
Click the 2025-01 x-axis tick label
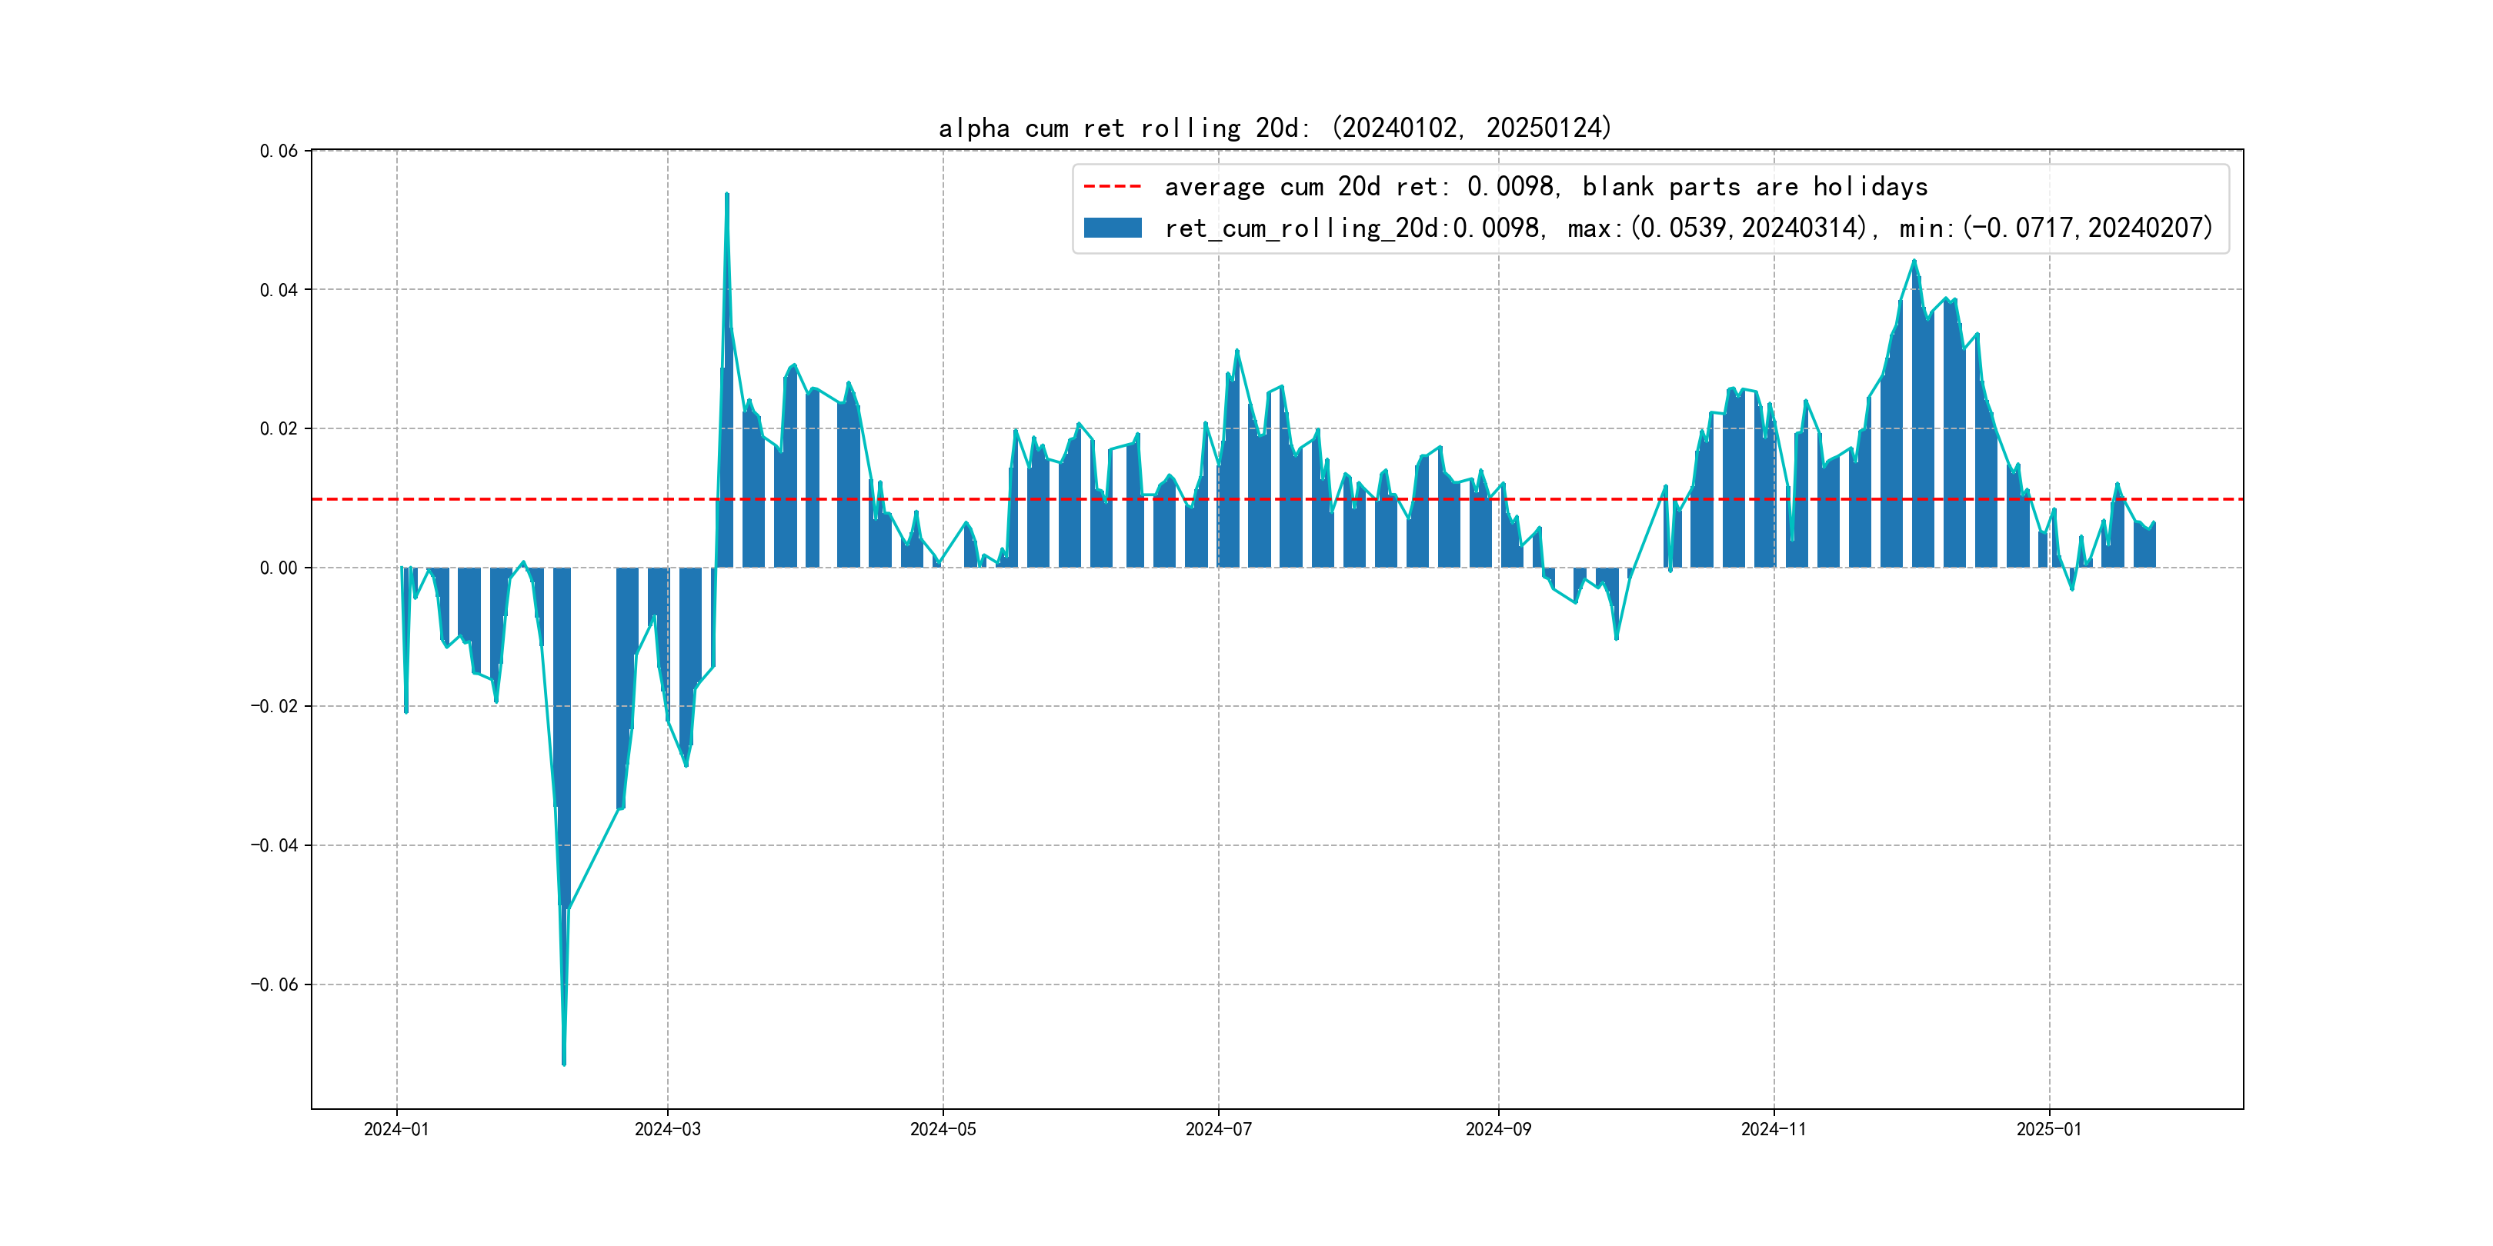pos(2049,1129)
